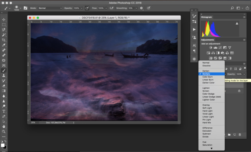Select Overlay from the blend mode list

(x=206, y=105)
